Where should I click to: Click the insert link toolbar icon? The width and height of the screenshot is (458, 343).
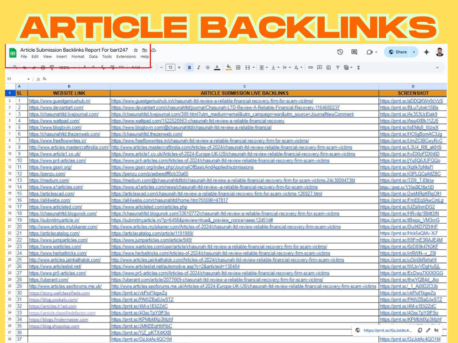pyautogui.click(x=310, y=67)
